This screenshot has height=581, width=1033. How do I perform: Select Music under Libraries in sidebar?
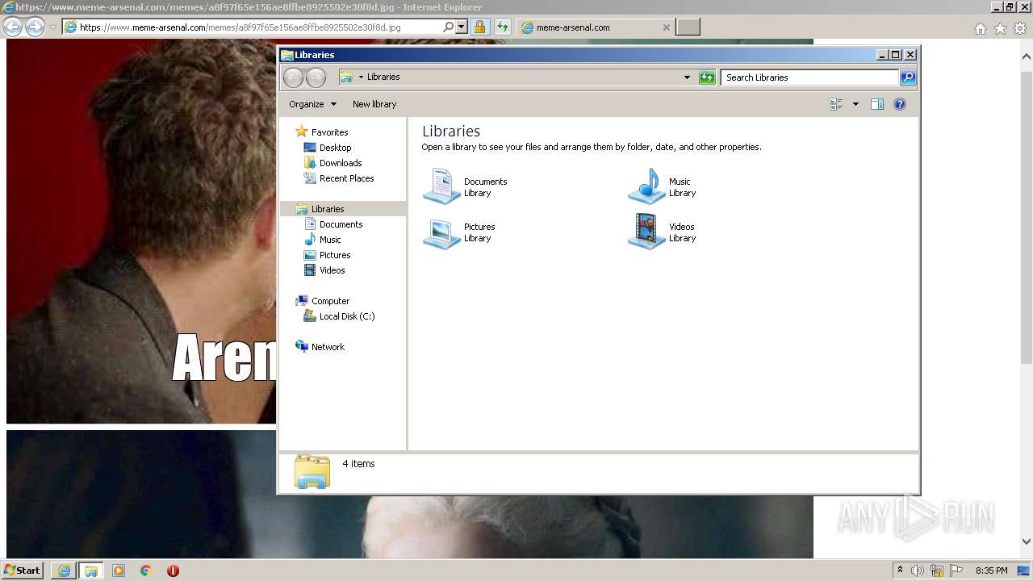click(330, 240)
